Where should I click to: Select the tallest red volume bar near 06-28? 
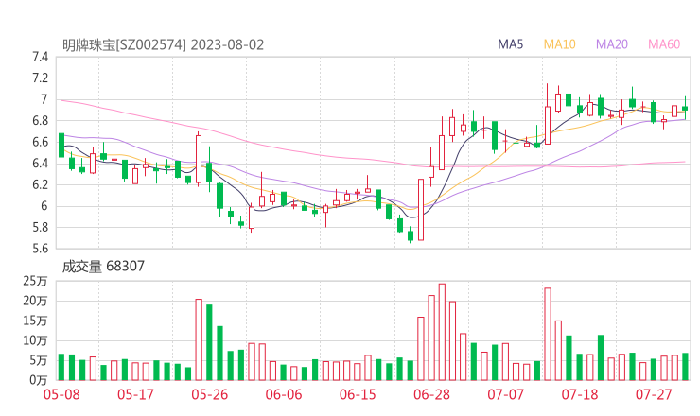point(442,332)
